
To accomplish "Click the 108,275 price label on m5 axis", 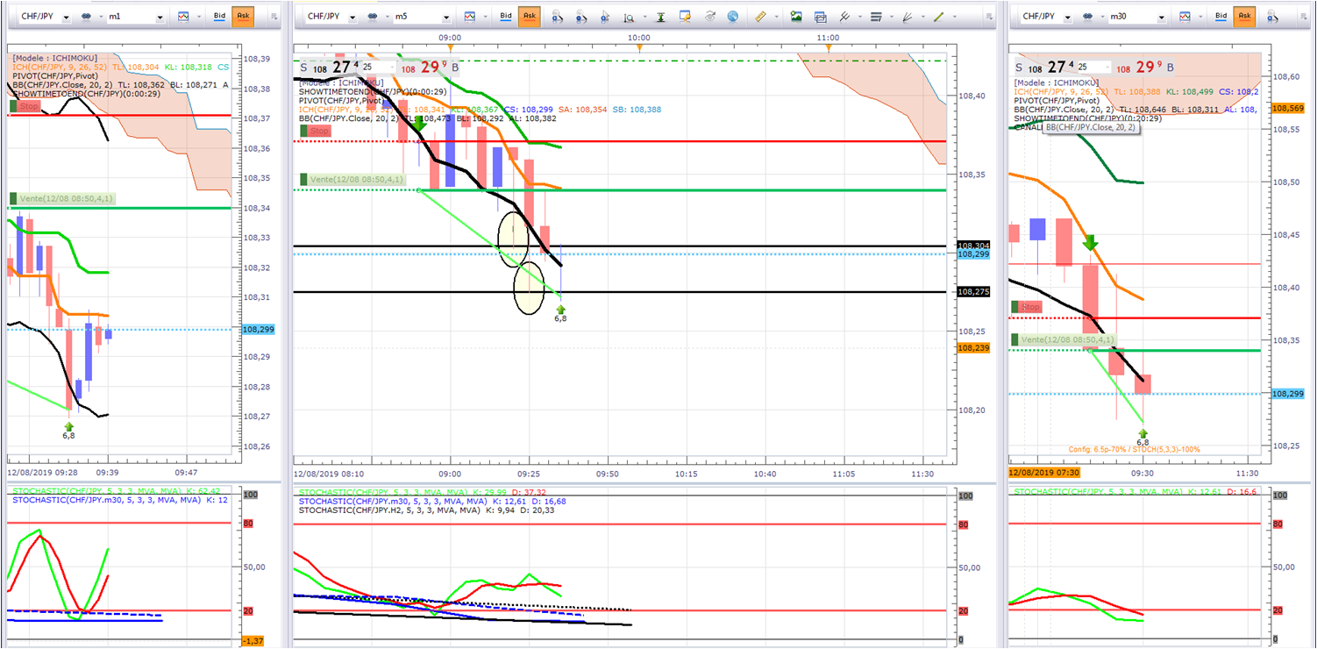I will (972, 291).
